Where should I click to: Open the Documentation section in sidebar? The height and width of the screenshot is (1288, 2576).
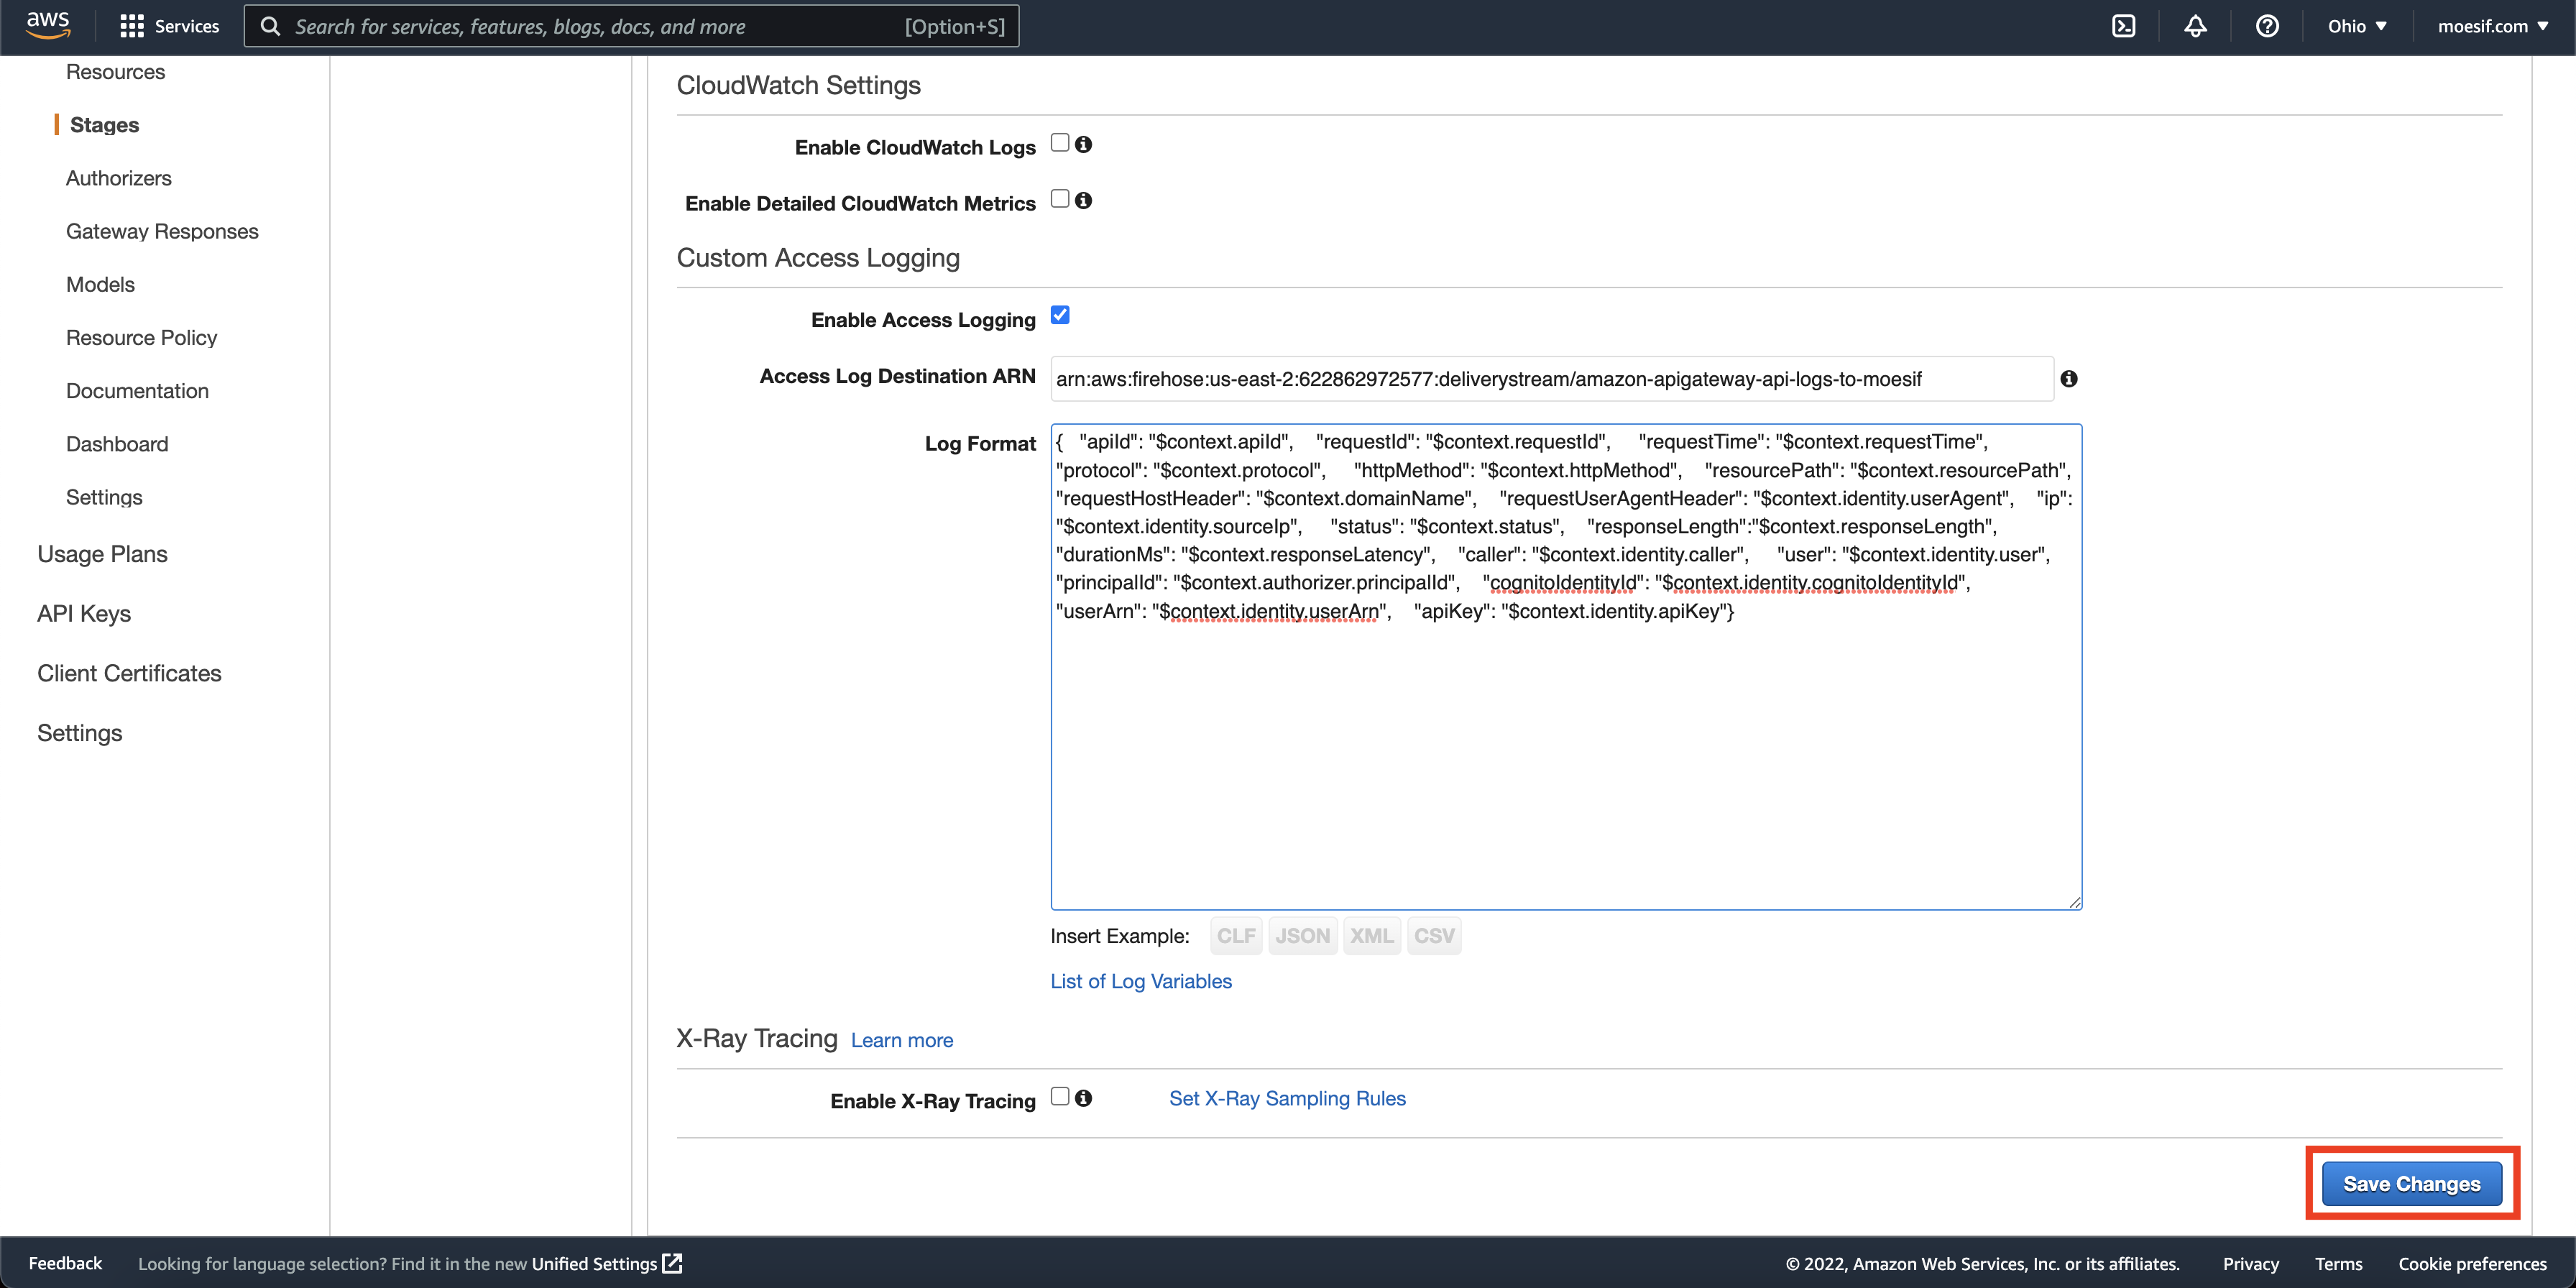[137, 390]
